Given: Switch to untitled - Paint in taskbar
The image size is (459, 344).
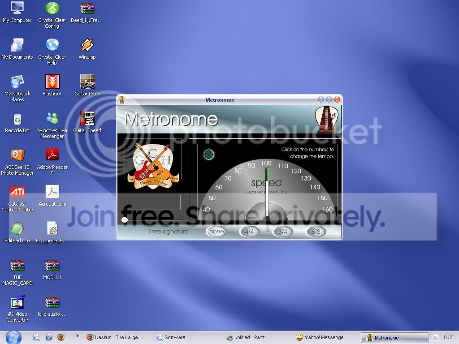Looking at the screenshot, I should (x=246, y=337).
